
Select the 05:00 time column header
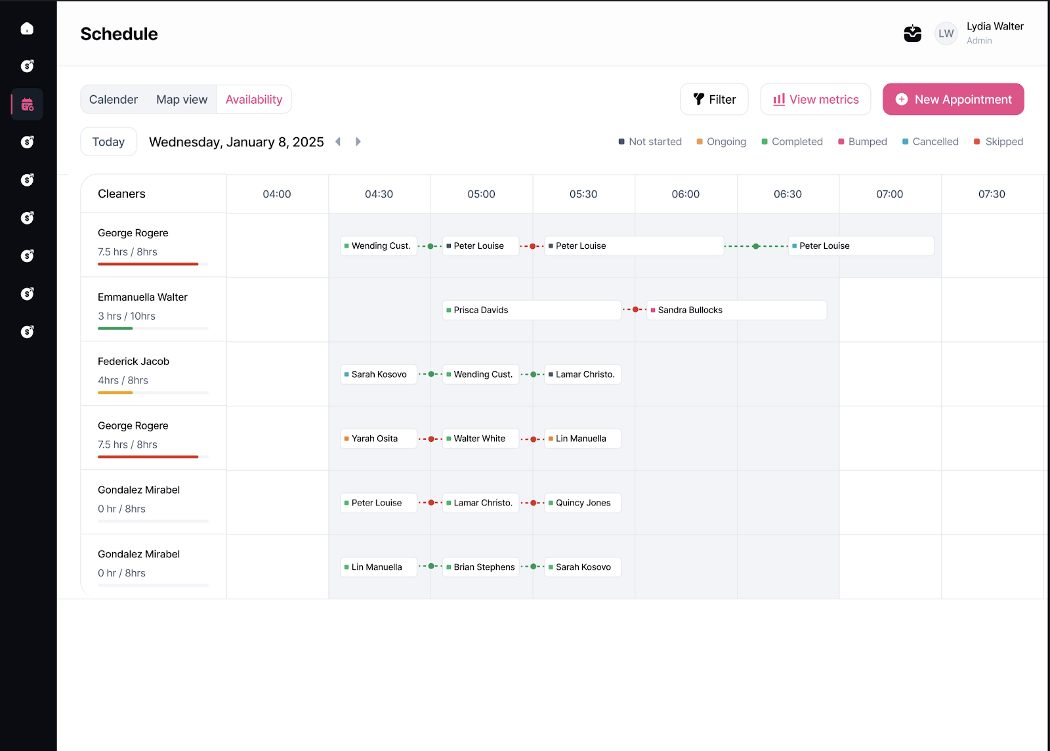(481, 194)
